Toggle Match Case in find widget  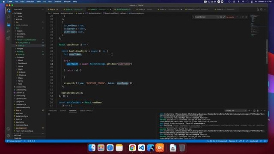coord(218,17)
